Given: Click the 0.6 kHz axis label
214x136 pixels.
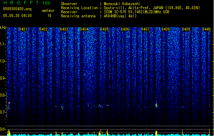Looking at the screenshot, I should [x=3, y=129].
